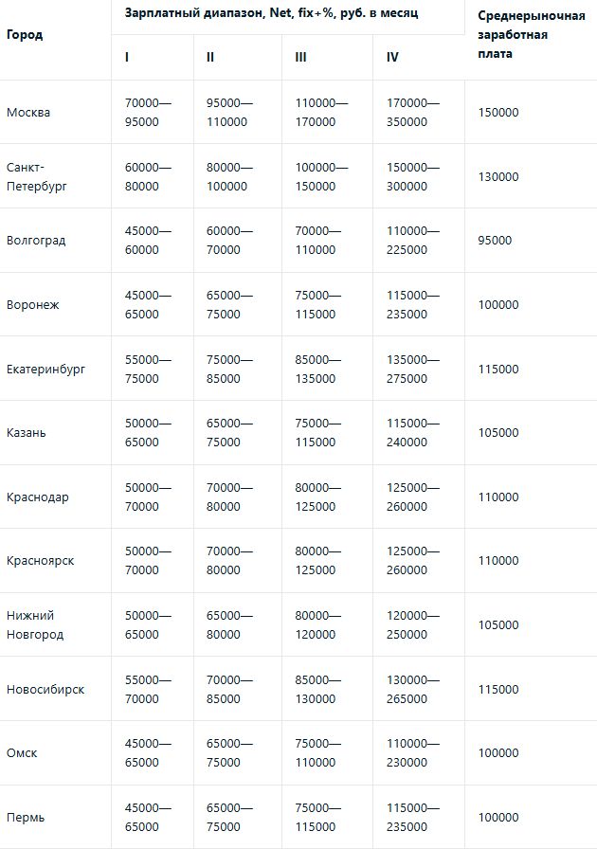This screenshot has width=597, height=849.
Task: Select the Красноярск city cell
Action: (x=40, y=561)
